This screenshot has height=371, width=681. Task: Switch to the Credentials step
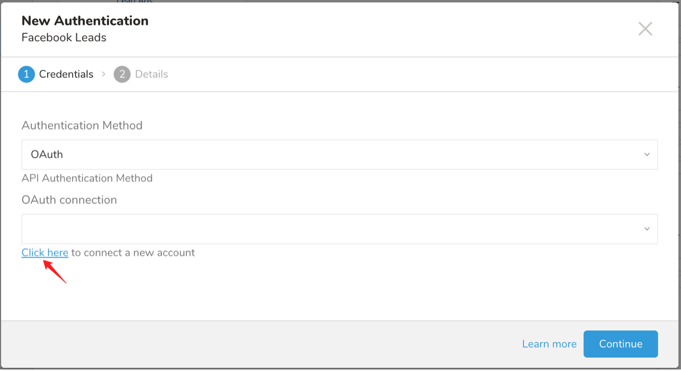[x=66, y=74]
